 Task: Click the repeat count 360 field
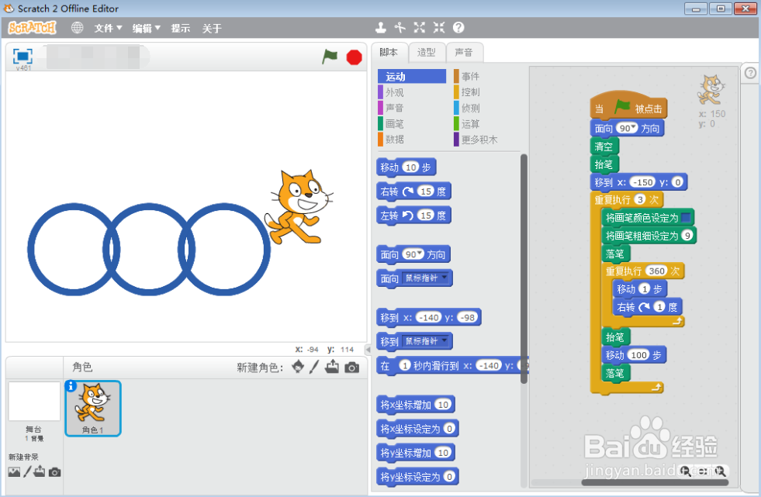click(656, 271)
